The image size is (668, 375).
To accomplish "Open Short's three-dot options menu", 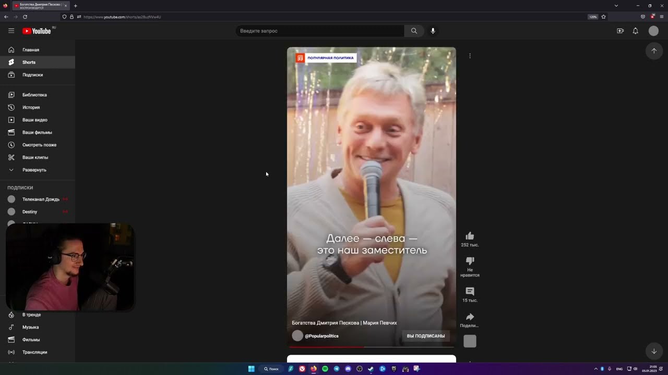I will 470,56.
